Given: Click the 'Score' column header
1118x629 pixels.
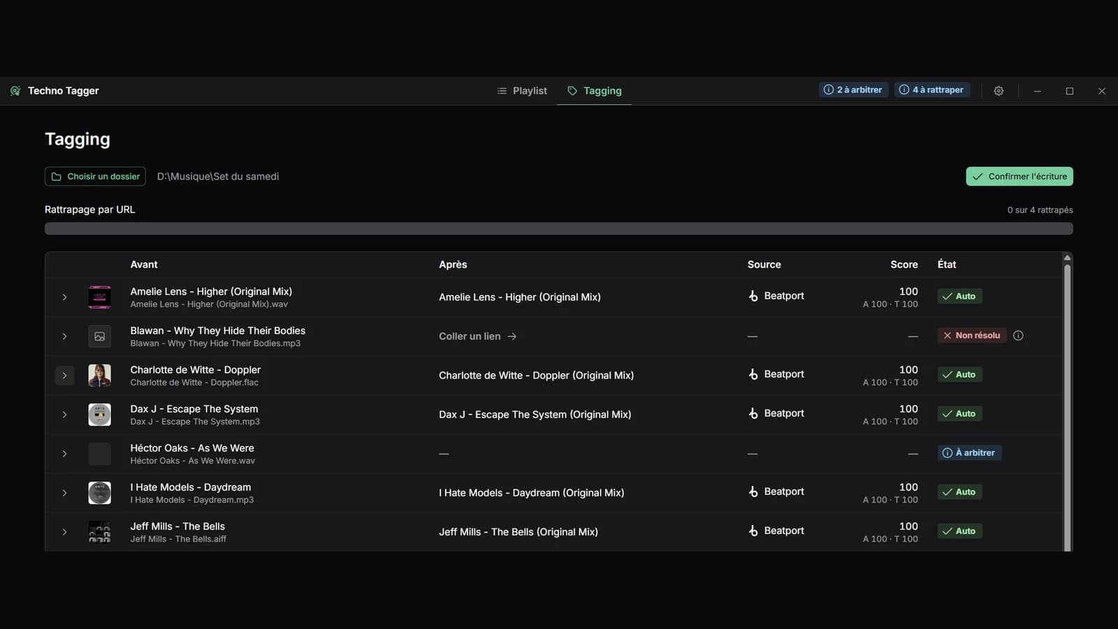Looking at the screenshot, I should [x=904, y=264].
